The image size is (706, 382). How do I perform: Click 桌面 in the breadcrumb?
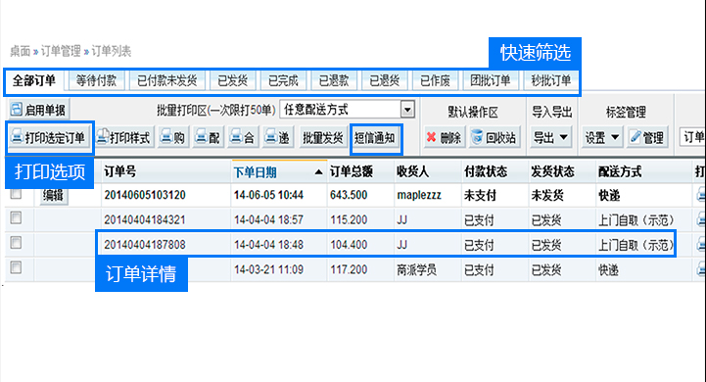coord(20,51)
